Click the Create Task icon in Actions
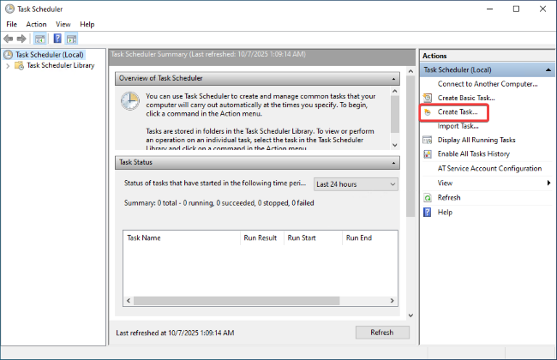 pyautogui.click(x=428, y=112)
